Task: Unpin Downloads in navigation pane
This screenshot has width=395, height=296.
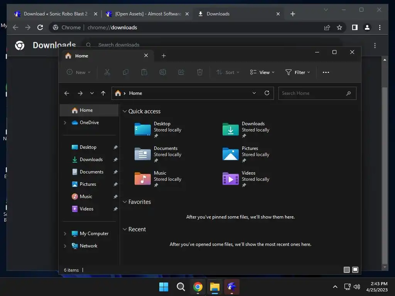Action: tap(115, 160)
